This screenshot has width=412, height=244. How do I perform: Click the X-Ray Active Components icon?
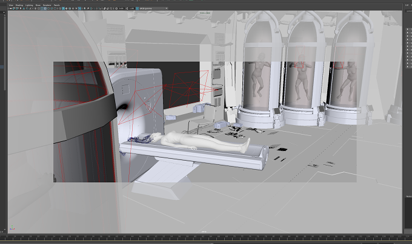coord(108,8)
